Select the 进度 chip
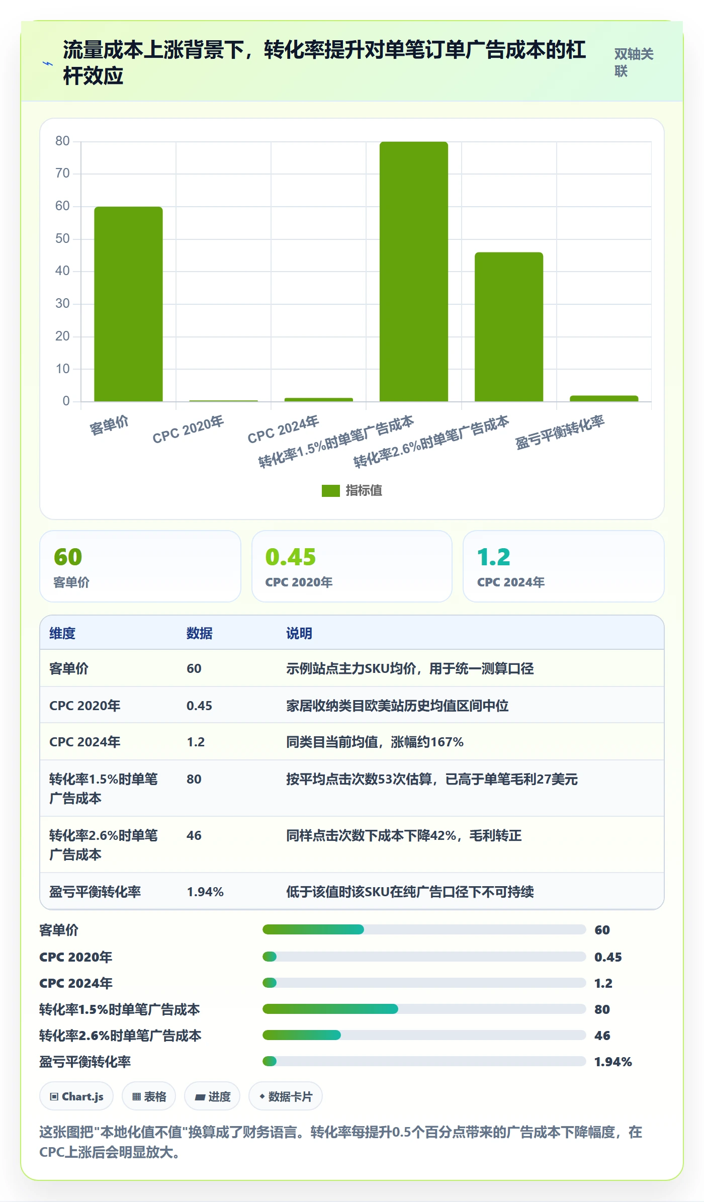Viewport: 704px width, 1202px height. point(212,1096)
